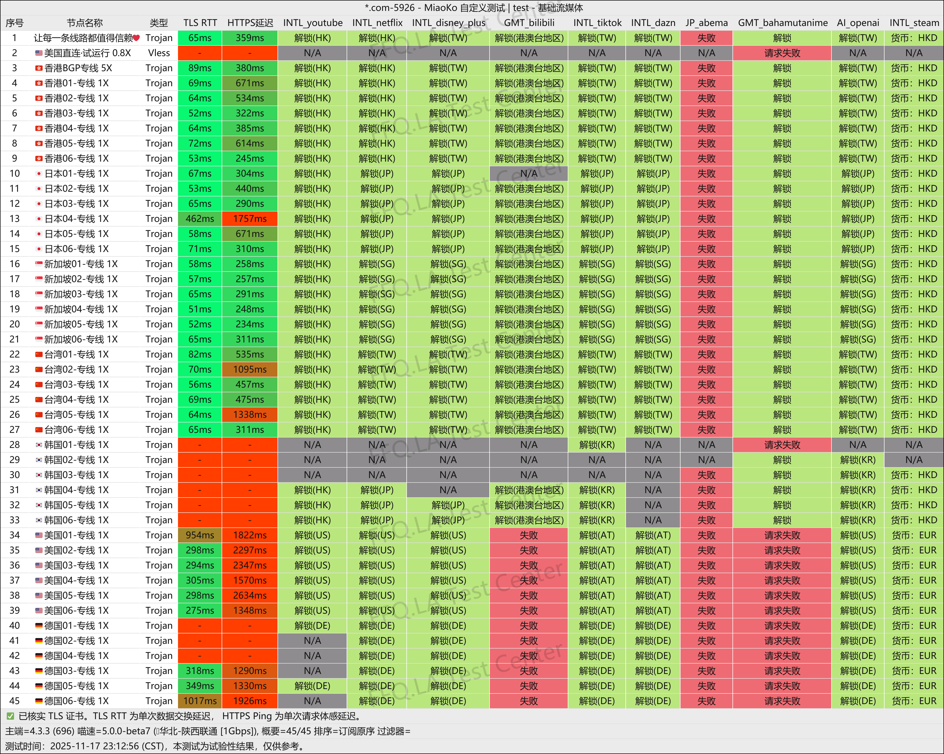Screen dimensions: 944x754
Task: Click the 节点名称 column header
Action: [x=85, y=23]
